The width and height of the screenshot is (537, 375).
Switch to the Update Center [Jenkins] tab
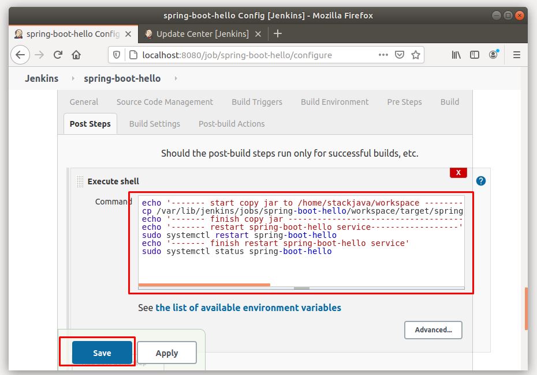(x=203, y=34)
